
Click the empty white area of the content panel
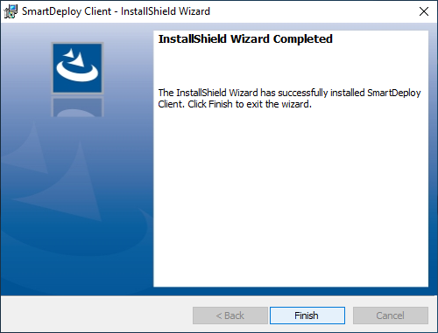click(x=291, y=198)
